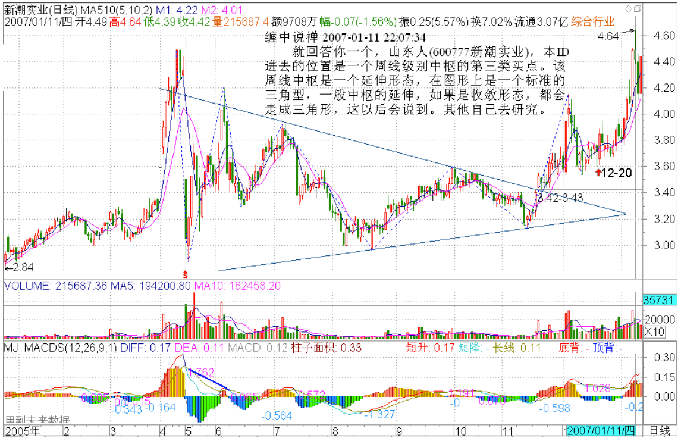Select the cyan 35731 volume value box
Screen dimensions: 681x441
coord(658,300)
